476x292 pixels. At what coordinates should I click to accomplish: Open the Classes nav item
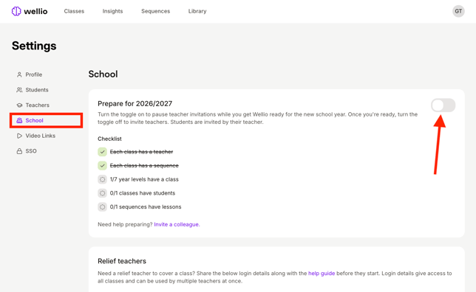pos(74,11)
